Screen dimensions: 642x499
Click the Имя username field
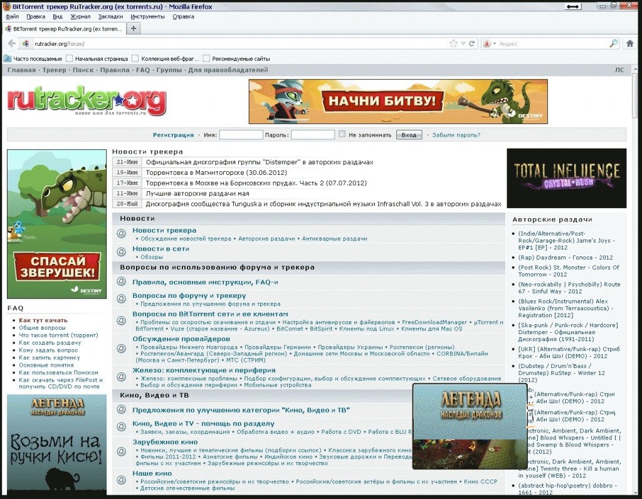click(241, 135)
